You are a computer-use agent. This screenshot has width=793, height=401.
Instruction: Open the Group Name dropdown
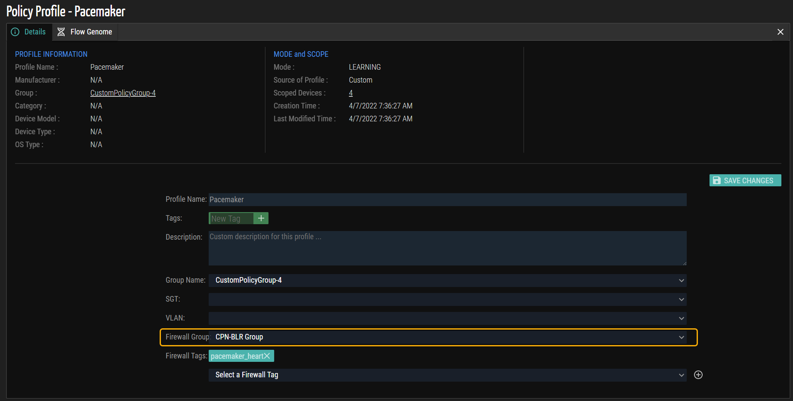pyautogui.click(x=447, y=281)
